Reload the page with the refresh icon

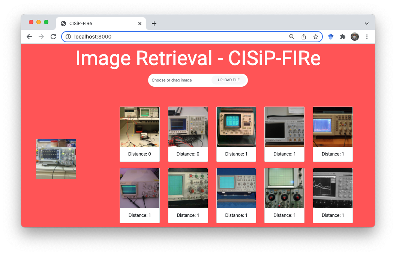click(x=53, y=37)
